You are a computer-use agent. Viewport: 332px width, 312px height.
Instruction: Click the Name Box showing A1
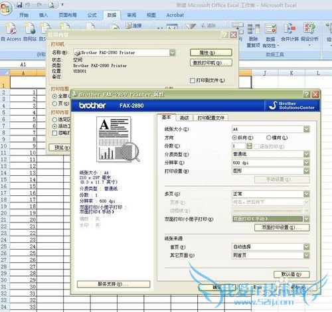(x=23, y=64)
